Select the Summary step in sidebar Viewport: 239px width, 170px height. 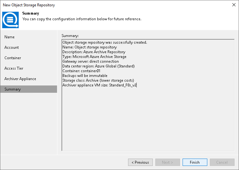29,89
